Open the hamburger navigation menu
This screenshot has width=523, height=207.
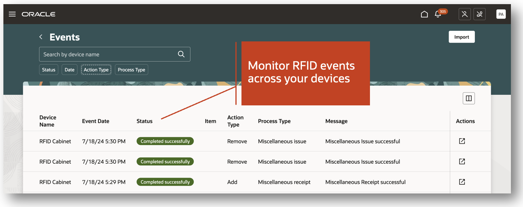(x=12, y=14)
